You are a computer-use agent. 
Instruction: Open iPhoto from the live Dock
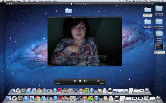pyautogui.click(x=67, y=98)
